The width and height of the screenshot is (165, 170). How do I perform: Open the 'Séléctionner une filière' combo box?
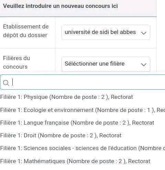coord(106,64)
